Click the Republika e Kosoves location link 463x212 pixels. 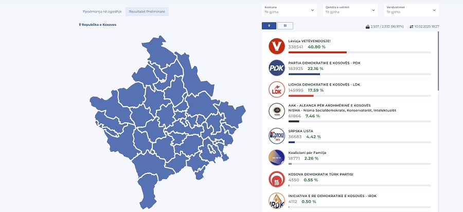coord(98,25)
